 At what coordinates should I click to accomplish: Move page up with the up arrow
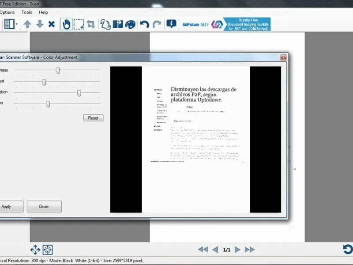pos(27,24)
